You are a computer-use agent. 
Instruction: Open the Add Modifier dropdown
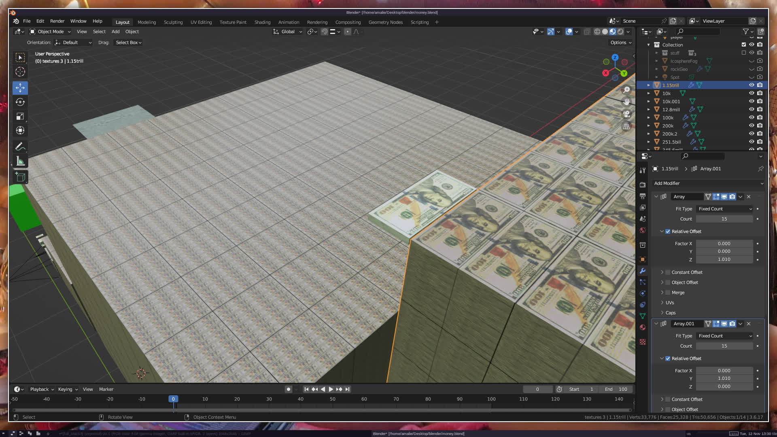[708, 183]
